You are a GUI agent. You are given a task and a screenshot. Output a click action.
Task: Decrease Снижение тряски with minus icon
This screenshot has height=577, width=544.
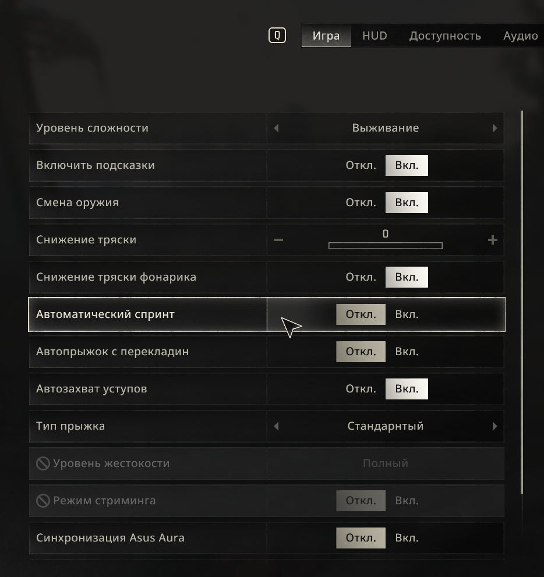[278, 240]
